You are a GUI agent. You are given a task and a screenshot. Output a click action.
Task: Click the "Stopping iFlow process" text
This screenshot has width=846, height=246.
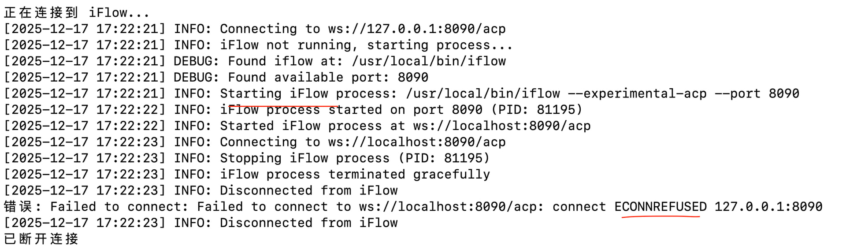[x=305, y=158]
